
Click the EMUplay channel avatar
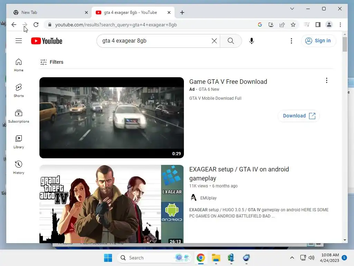tap(194, 198)
